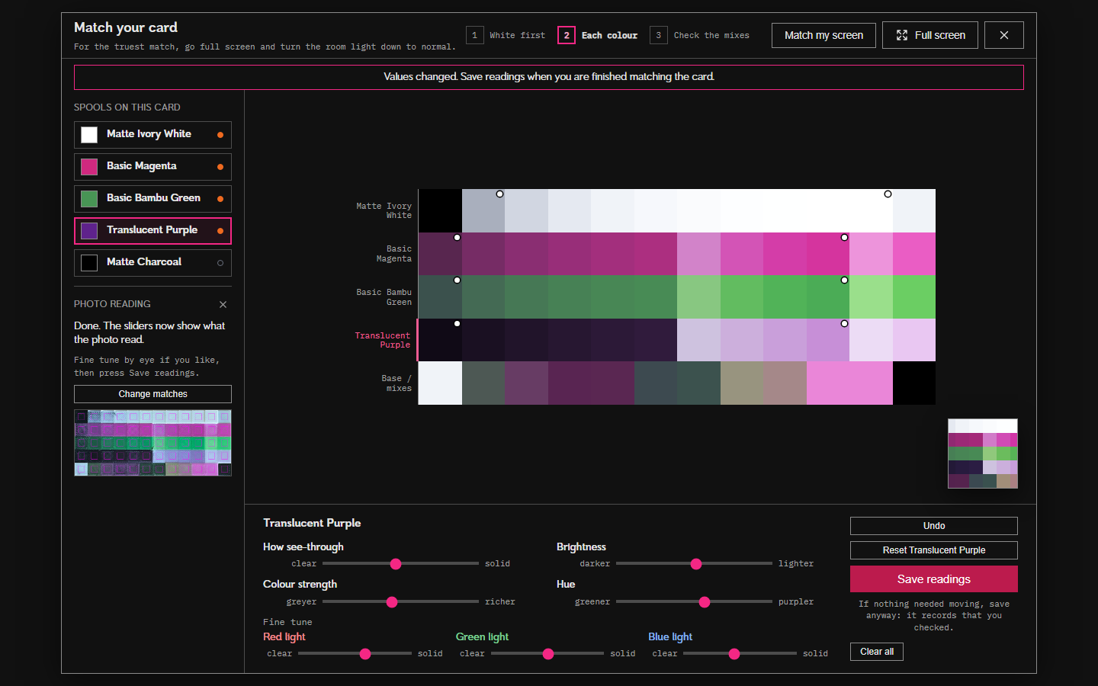The height and width of the screenshot is (686, 1098).
Task: Click the black patch in Matte Ivory White row
Action: (440, 210)
